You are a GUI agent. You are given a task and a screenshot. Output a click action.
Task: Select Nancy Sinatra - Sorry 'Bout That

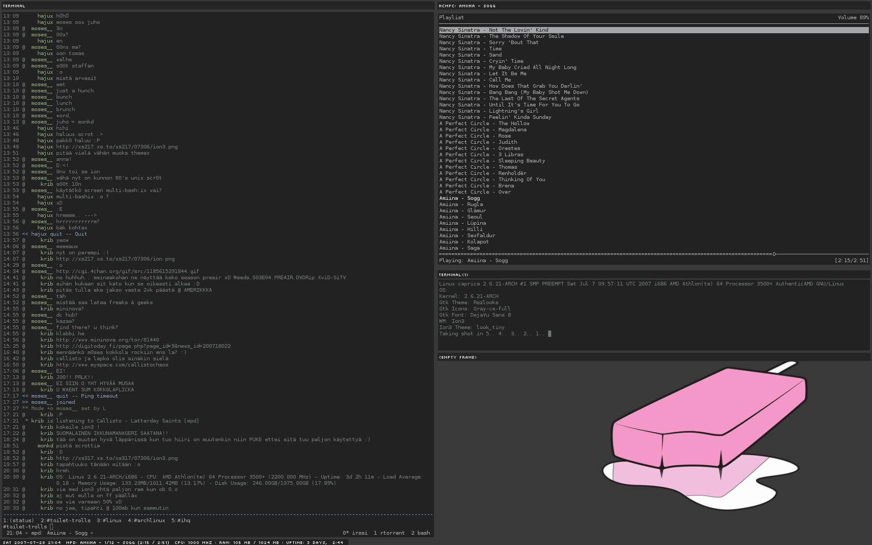point(489,43)
